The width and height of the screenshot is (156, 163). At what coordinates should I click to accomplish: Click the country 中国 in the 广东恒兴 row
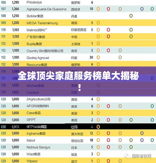(x=74, y=37)
